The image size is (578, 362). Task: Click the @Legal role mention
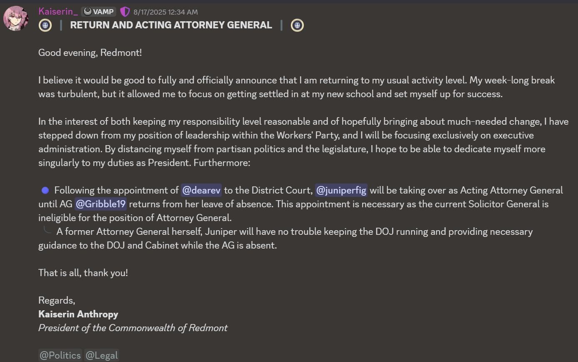click(101, 355)
